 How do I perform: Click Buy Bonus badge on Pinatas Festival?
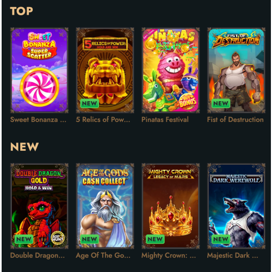[188, 101]
